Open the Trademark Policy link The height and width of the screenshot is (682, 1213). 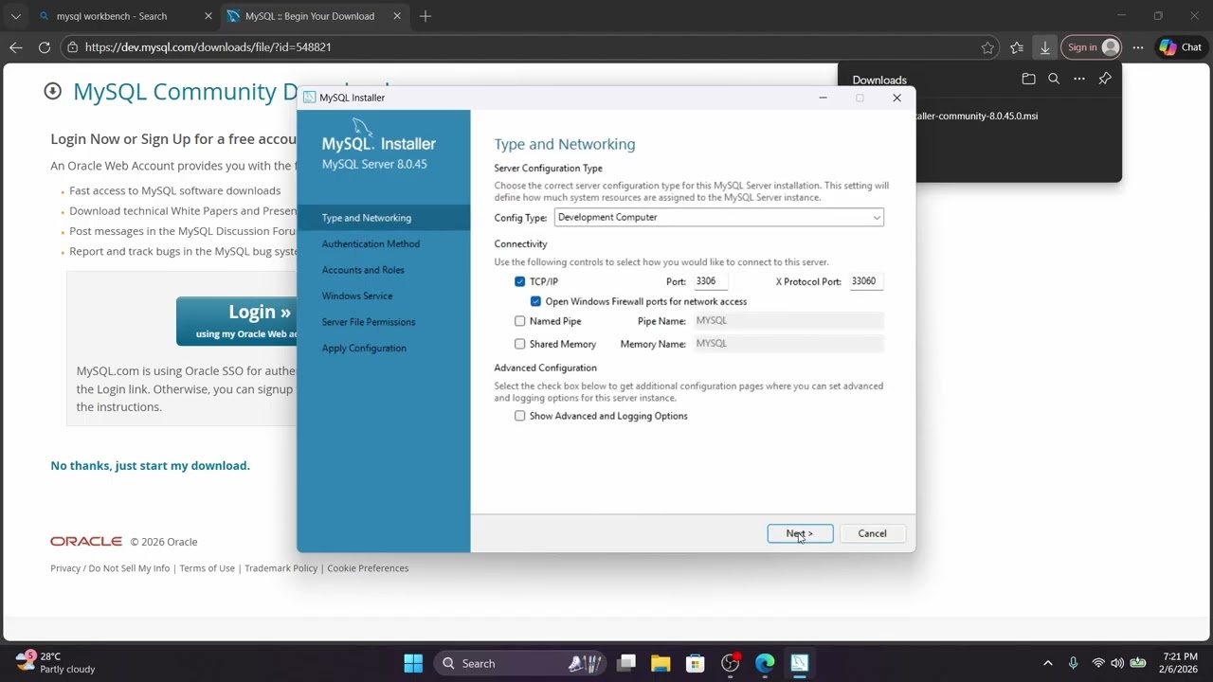[x=281, y=568]
